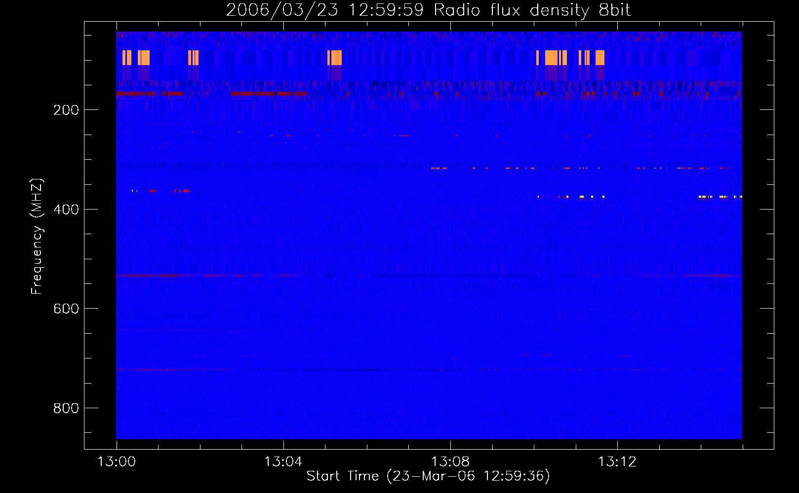This screenshot has height=493, width=799.
Task: Click the 13:04 time tick label
Action: (283, 462)
